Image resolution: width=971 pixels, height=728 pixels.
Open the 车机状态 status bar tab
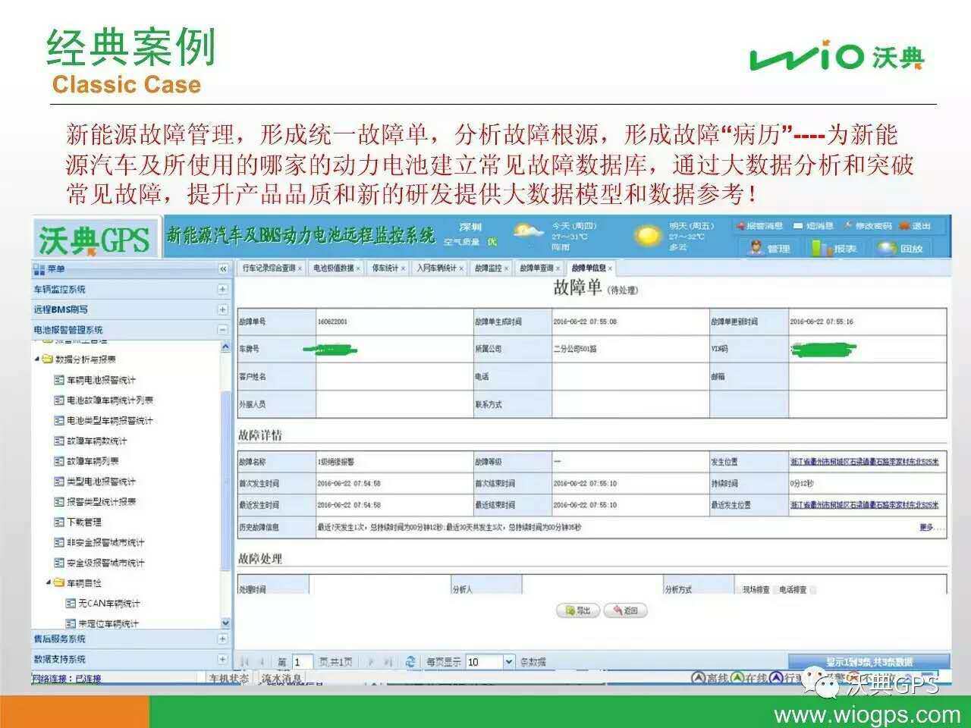[x=229, y=679]
